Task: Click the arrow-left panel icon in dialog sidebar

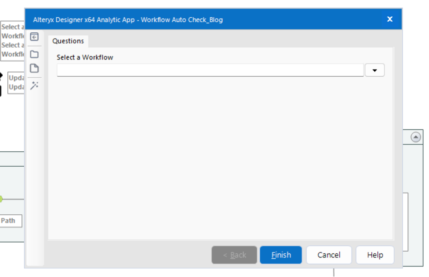Action: pos(34,37)
